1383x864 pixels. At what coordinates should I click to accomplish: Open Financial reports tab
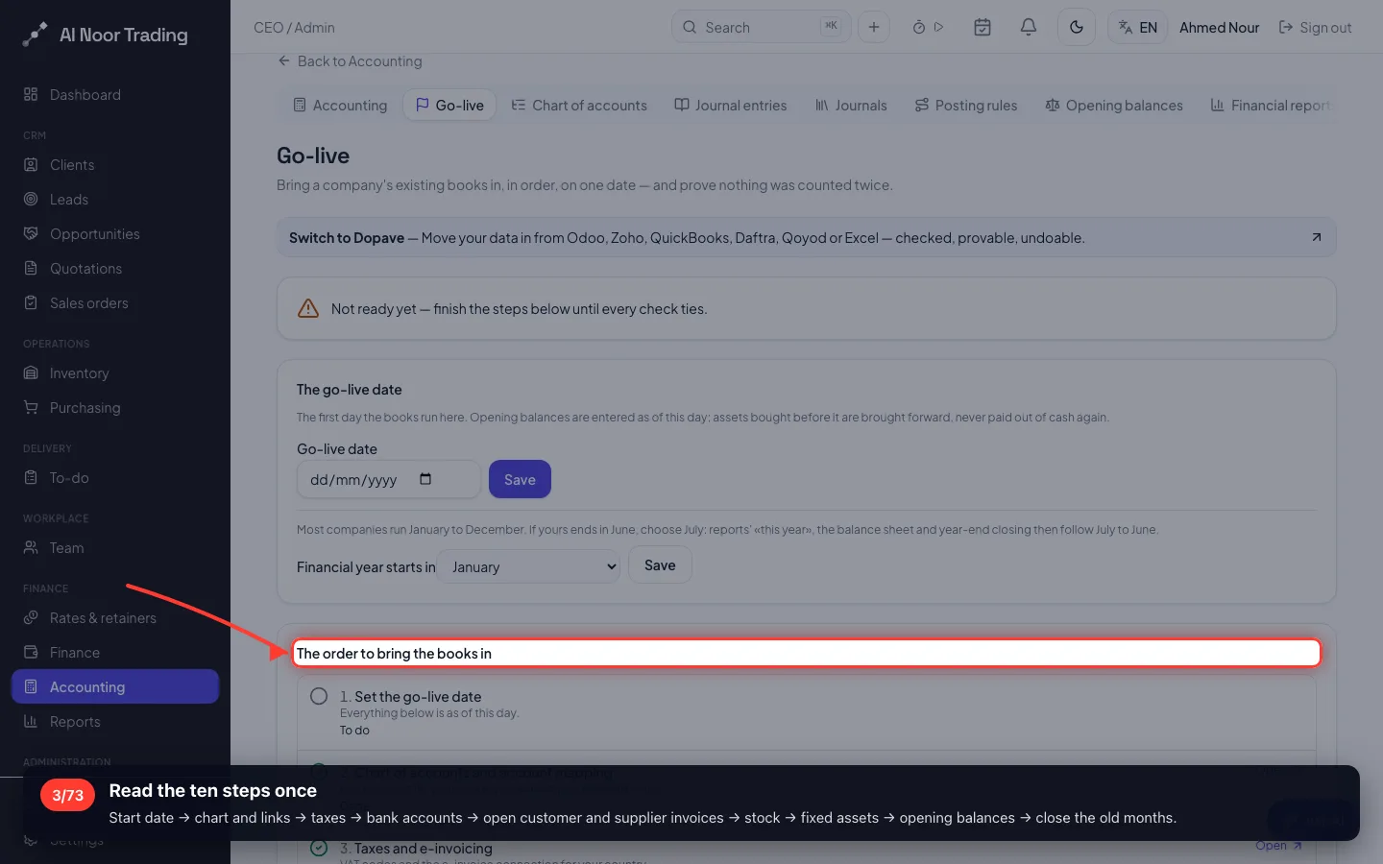point(1271,105)
